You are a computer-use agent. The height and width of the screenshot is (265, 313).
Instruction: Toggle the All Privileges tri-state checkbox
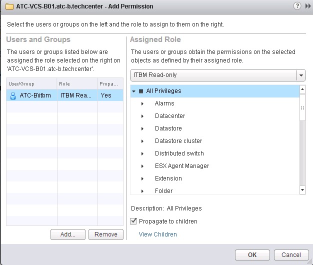pyautogui.click(x=140, y=91)
